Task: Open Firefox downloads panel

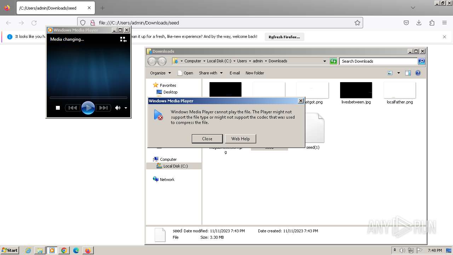Action: tap(419, 23)
